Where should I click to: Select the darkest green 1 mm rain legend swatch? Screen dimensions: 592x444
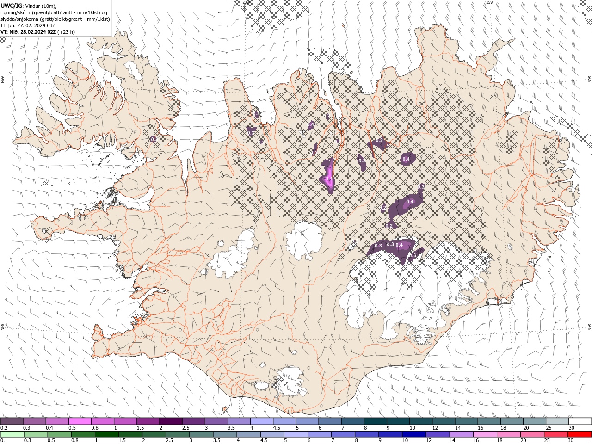coord(107,434)
